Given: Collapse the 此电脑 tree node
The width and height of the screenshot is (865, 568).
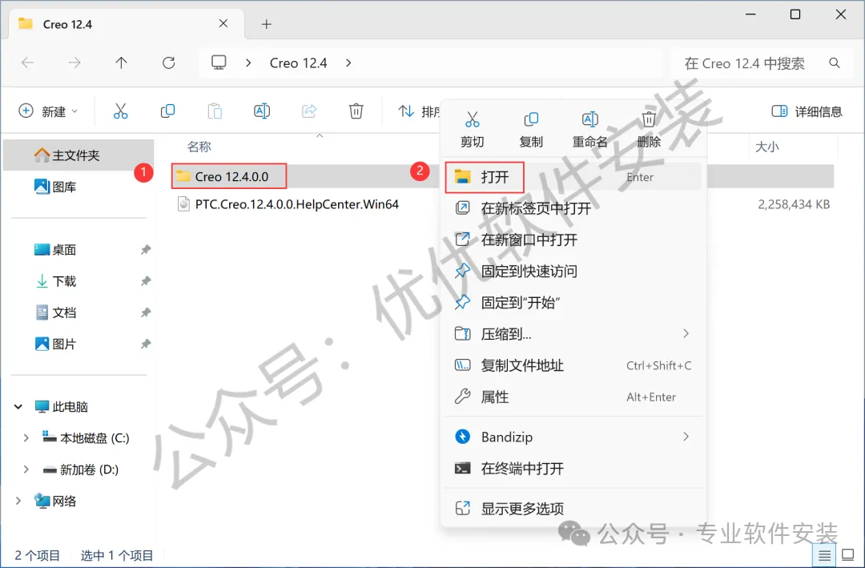Looking at the screenshot, I should 18,407.
